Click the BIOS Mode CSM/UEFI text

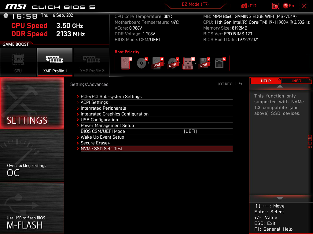(137, 40)
